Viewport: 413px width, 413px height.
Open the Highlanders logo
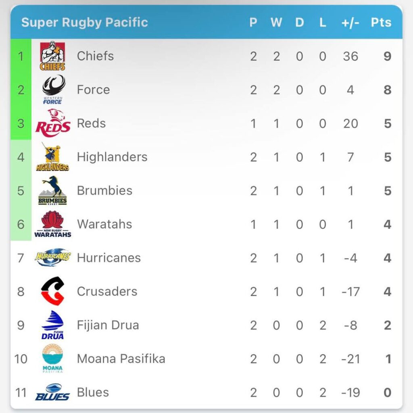[52, 157]
